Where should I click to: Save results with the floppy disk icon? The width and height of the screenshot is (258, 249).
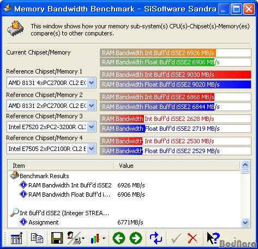point(57,238)
